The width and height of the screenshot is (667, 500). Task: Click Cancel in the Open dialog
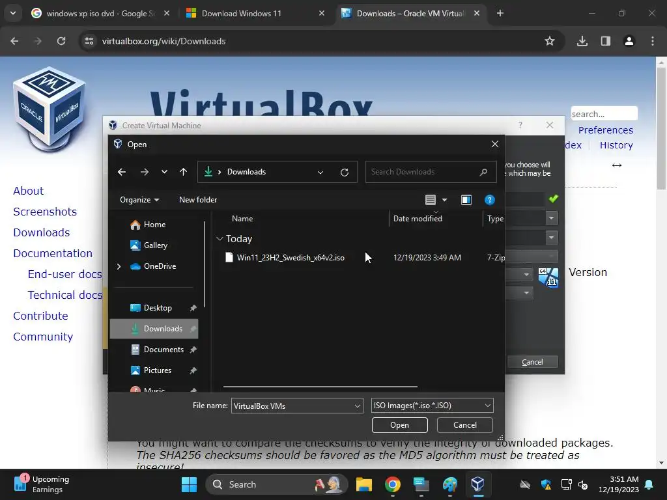pyautogui.click(x=465, y=425)
